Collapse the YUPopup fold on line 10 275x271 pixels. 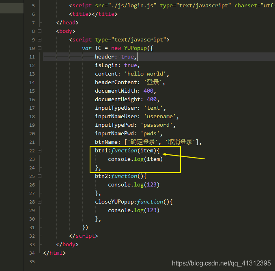(x=40, y=48)
